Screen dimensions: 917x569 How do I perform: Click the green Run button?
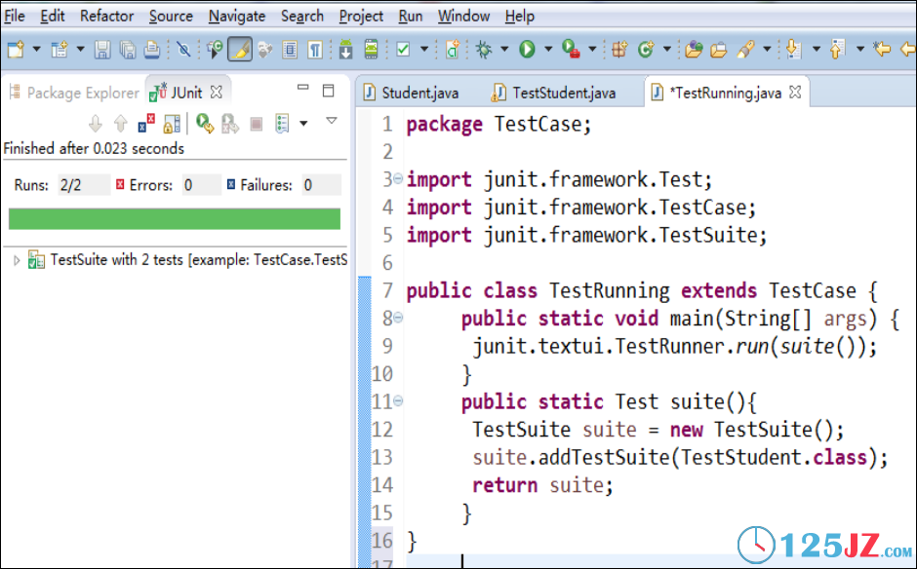point(527,49)
